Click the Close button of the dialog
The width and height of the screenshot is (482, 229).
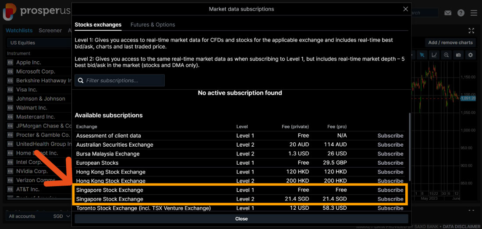[241, 219]
